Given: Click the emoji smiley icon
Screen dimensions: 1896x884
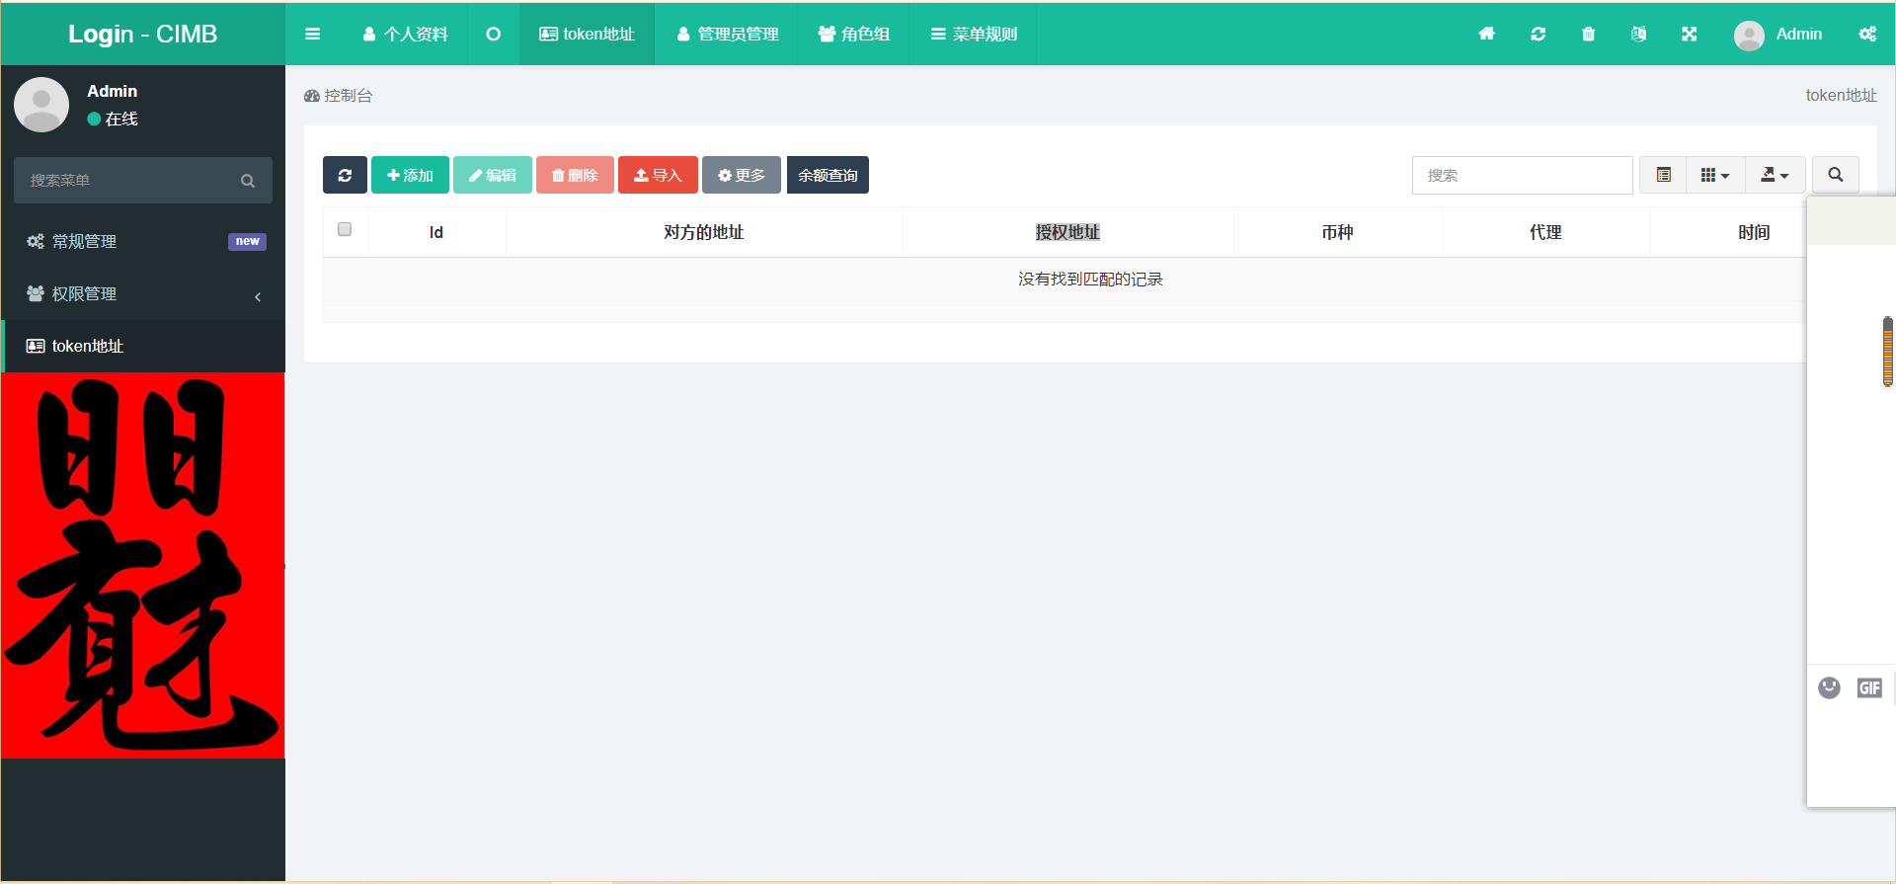Looking at the screenshot, I should pos(1829,687).
